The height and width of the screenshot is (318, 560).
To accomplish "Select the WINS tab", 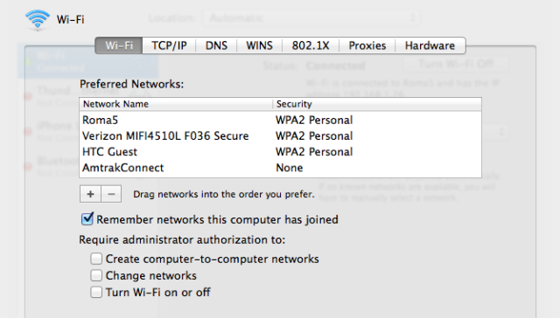I will tap(259, 45).
